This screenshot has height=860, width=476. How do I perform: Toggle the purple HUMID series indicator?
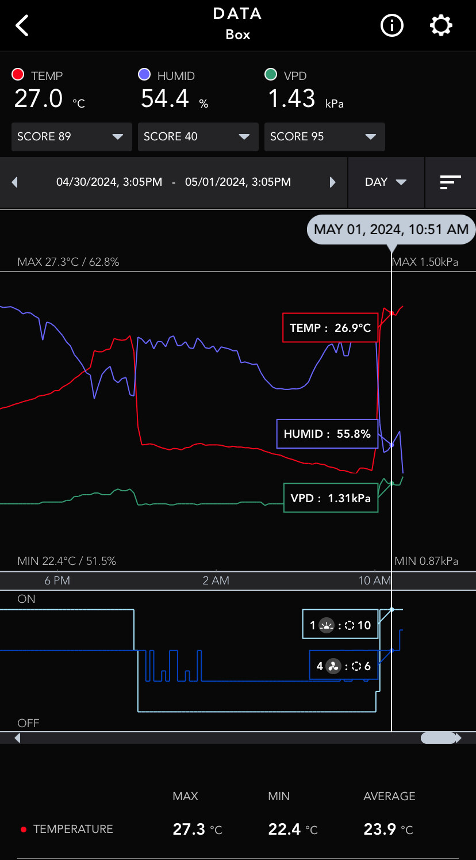[144, 75]
